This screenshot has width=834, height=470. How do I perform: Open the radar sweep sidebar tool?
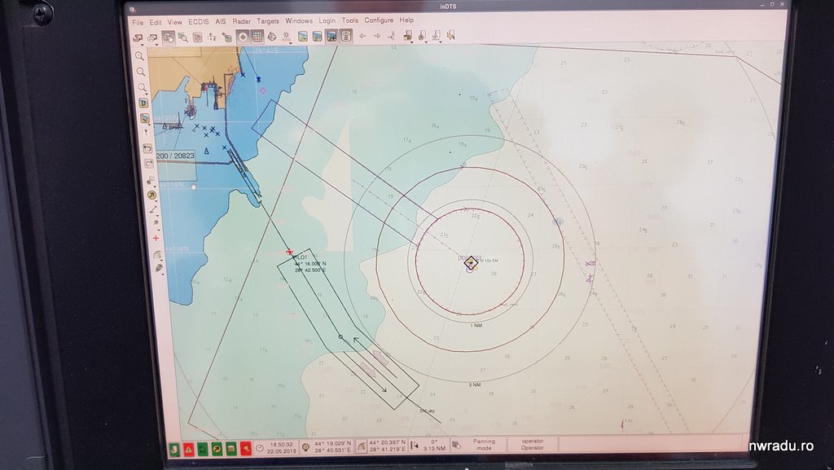[x=158, y=255]
